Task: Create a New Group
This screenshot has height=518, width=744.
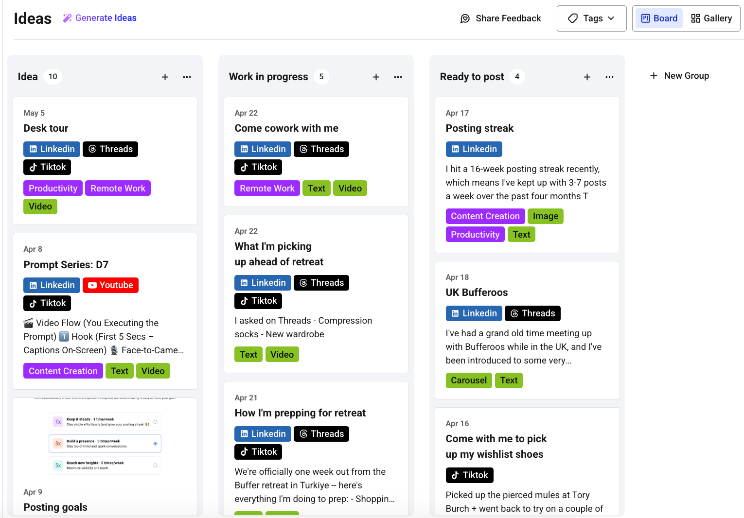Action: pos(679,76)
